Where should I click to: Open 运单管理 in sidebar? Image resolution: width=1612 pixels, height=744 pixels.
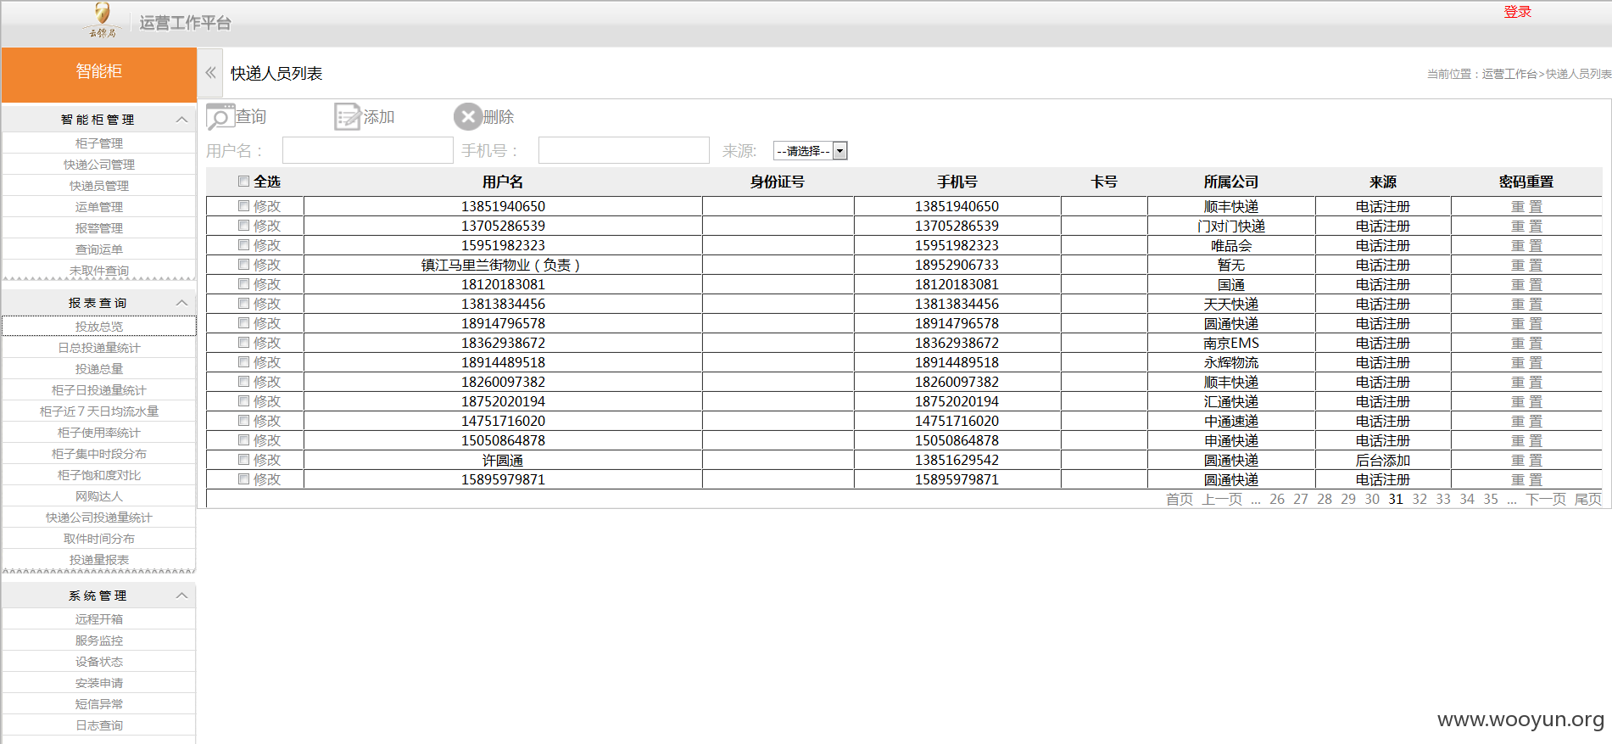coord(99,207)
